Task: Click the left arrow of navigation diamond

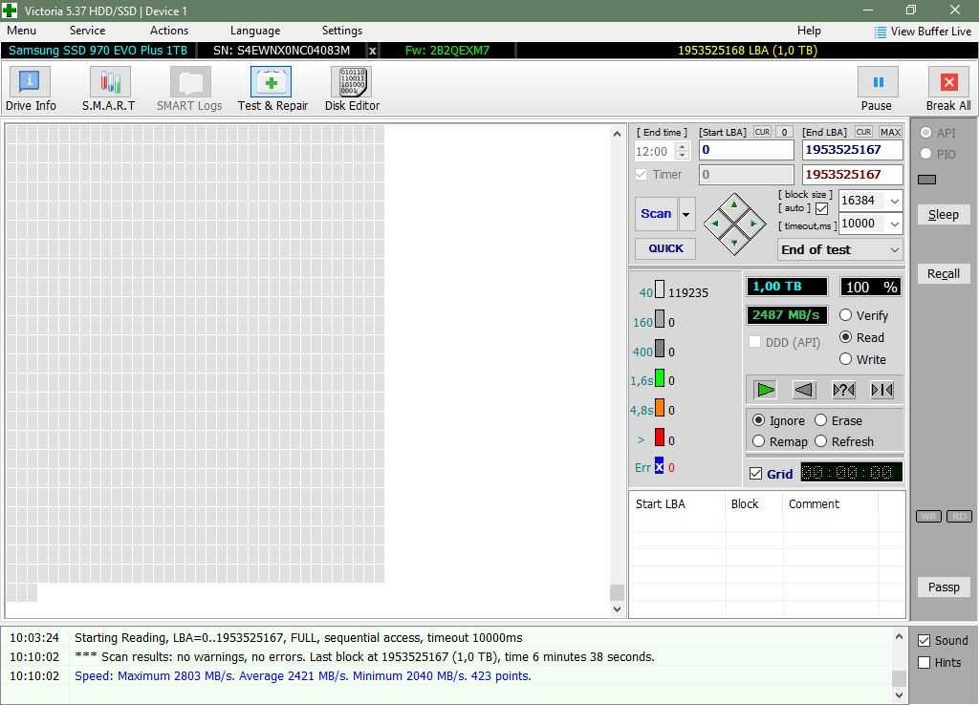Action: coord(715,224)
